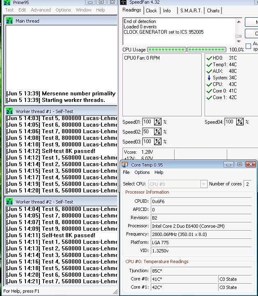The height and width of the screenshot is (296, 258).
Task: Click Worker thread #2 window icon
Action: tap(9, 201)
